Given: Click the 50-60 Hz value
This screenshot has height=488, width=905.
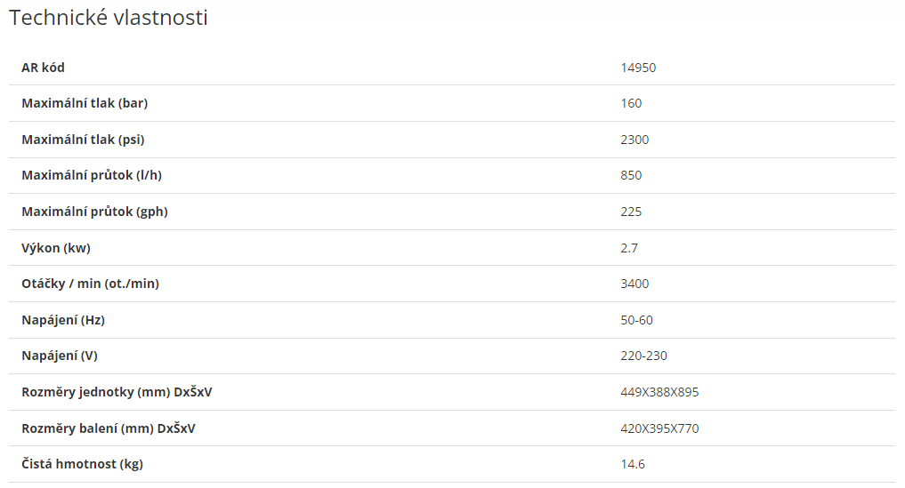Looking at the screenshot, I should pos(636,320).
